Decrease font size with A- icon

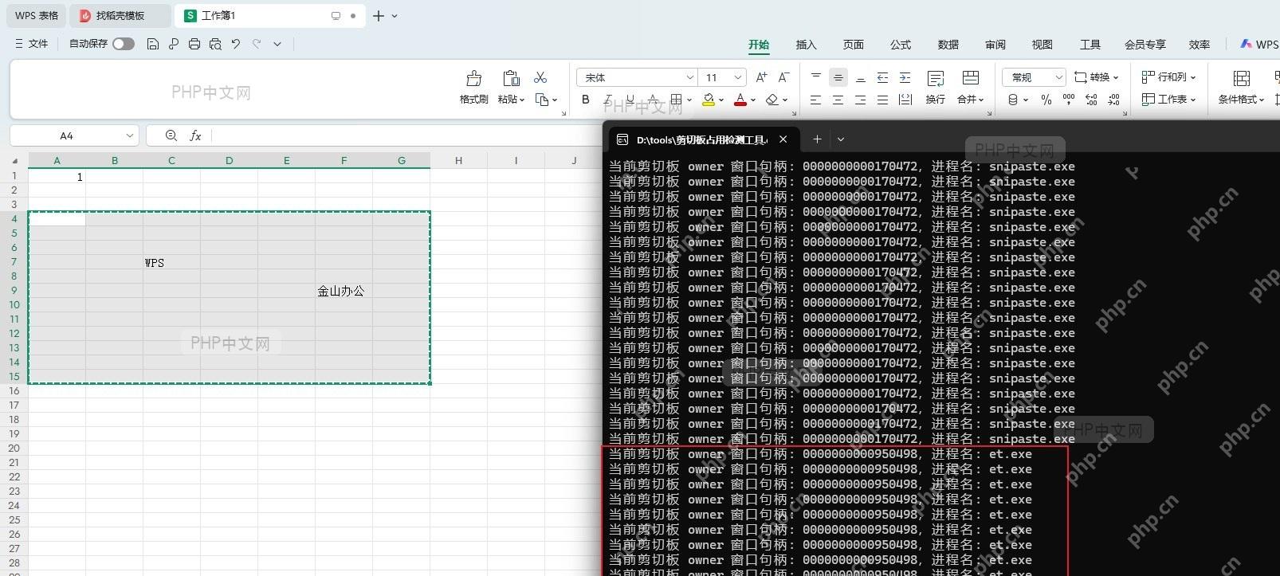point(783,77)
